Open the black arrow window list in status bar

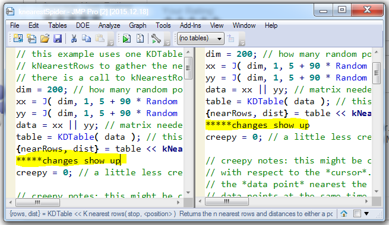[x=366, y=213]
